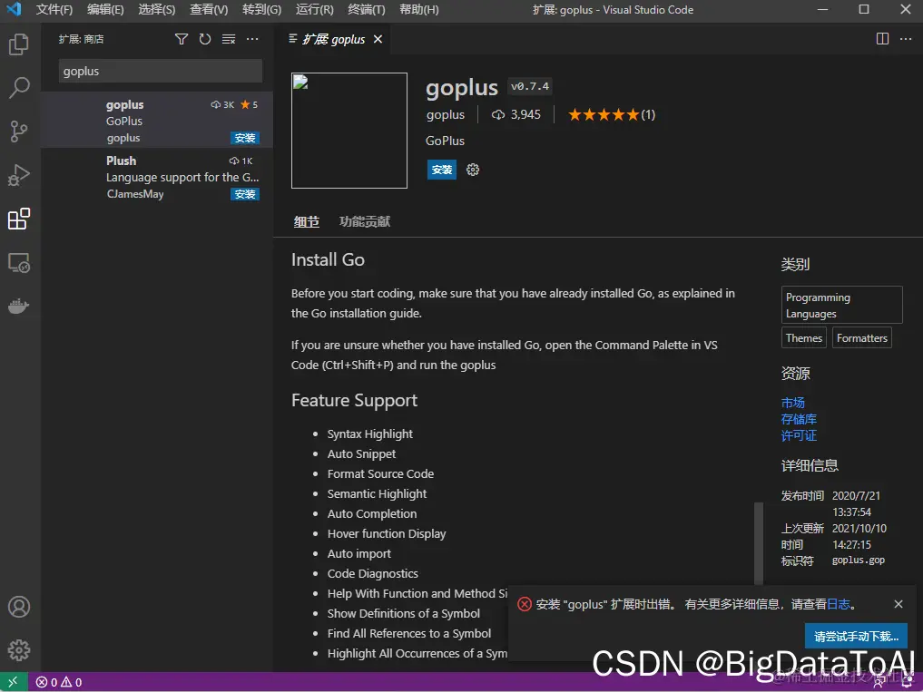Open extensions panel more actions menu
923x692 pixels.
click(252, 39)
